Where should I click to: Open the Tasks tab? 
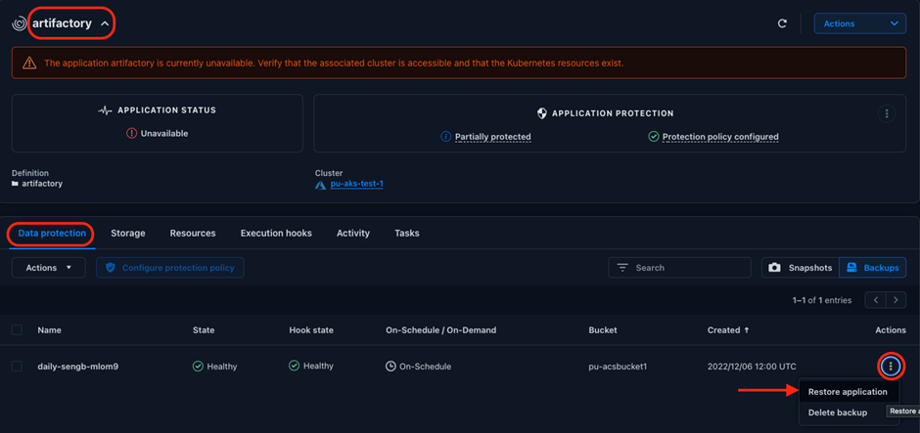tap(406, 234)
